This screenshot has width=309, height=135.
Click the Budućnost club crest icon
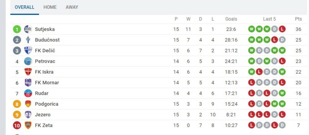[28, 40]
